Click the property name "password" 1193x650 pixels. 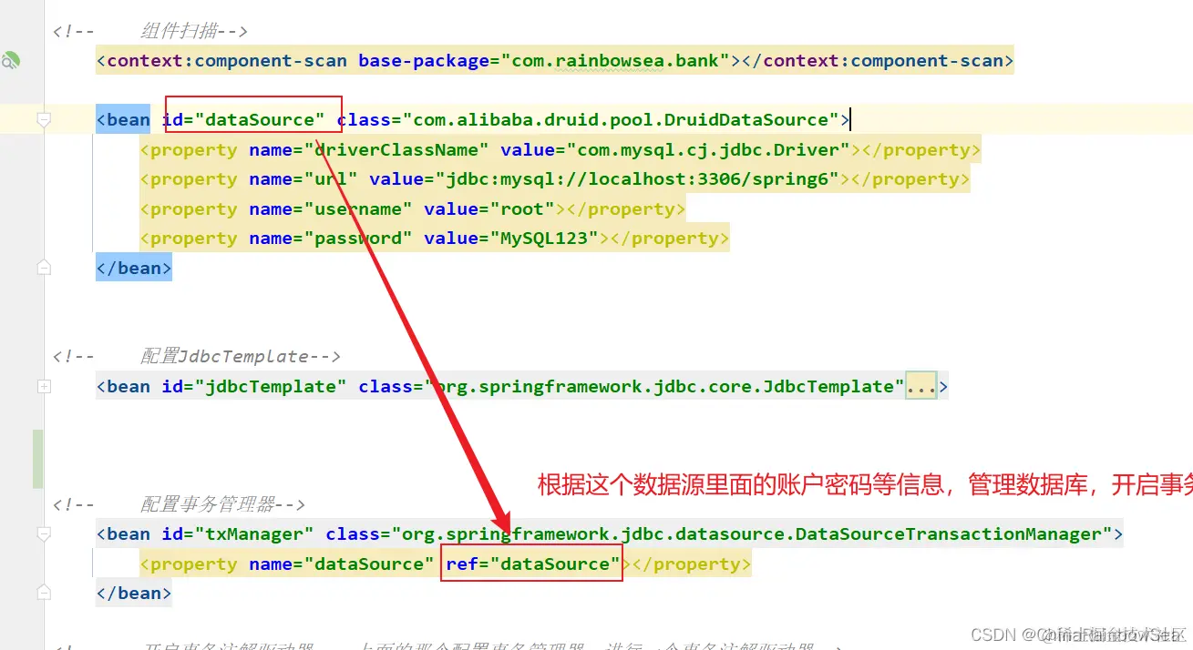coord(358,239)
